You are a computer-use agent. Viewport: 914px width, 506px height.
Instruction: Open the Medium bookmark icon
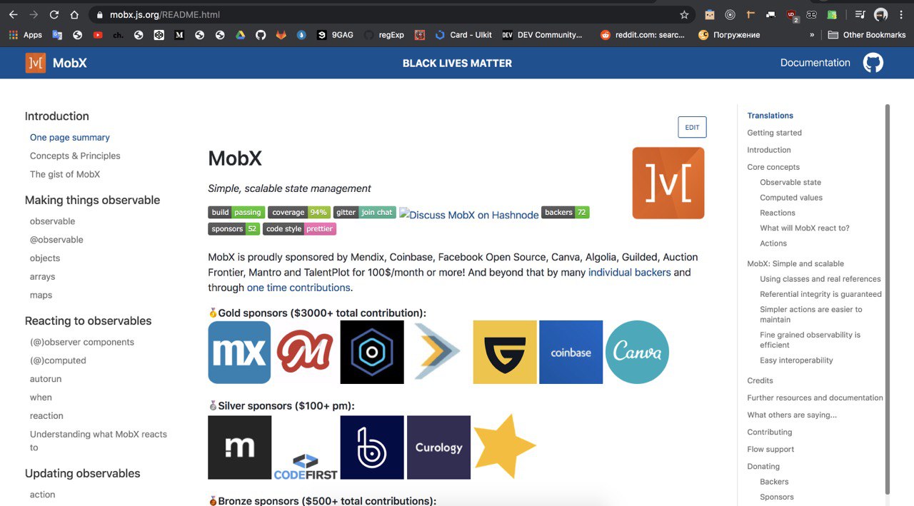coord(179,34)
